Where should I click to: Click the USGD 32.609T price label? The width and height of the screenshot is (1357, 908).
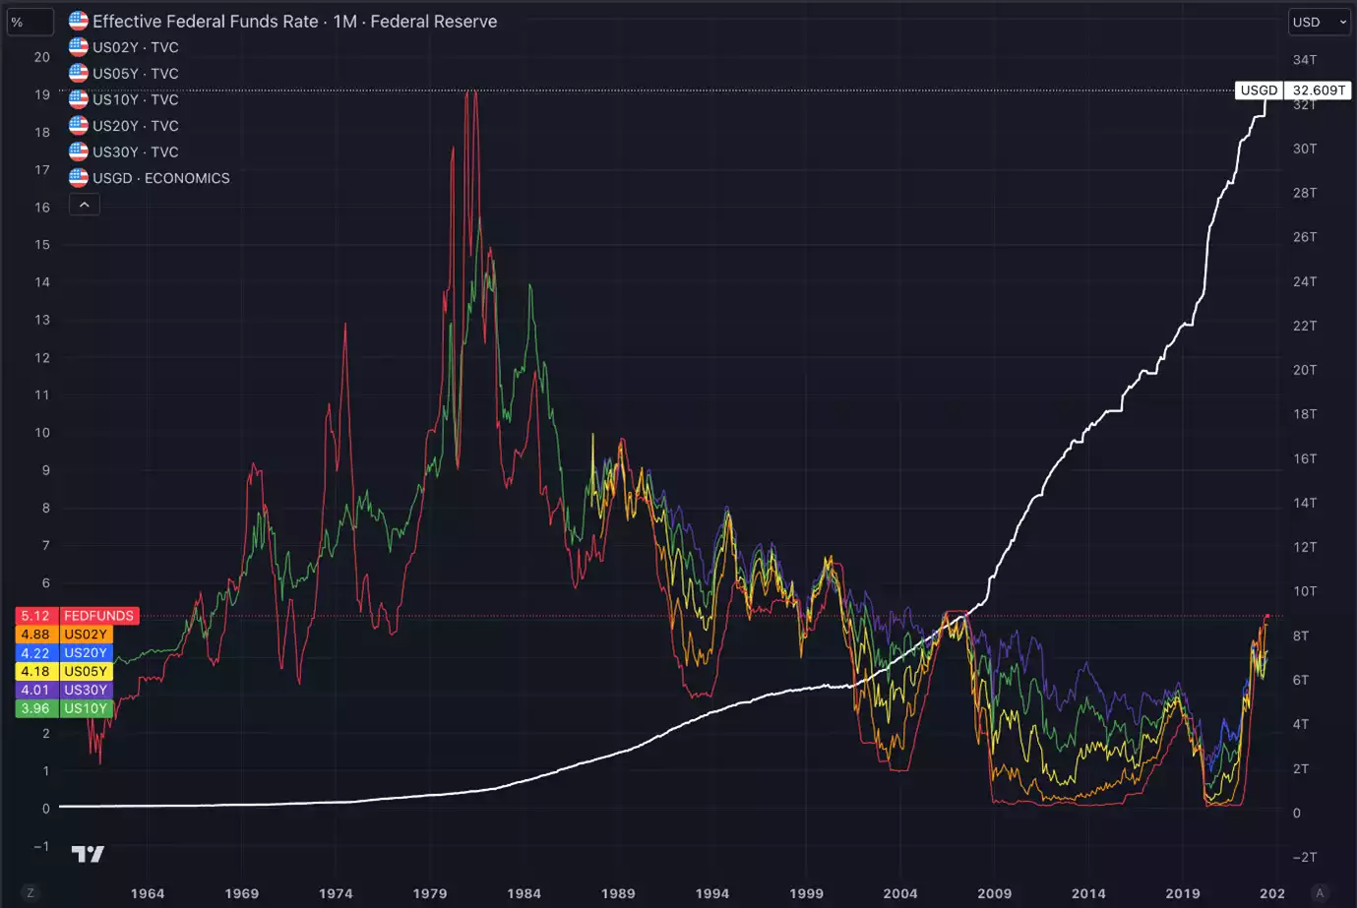click(x=1292, y=91)
